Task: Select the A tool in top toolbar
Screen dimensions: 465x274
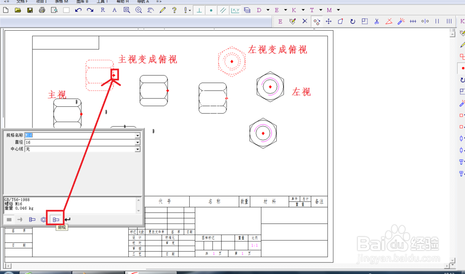Action: 114,10
